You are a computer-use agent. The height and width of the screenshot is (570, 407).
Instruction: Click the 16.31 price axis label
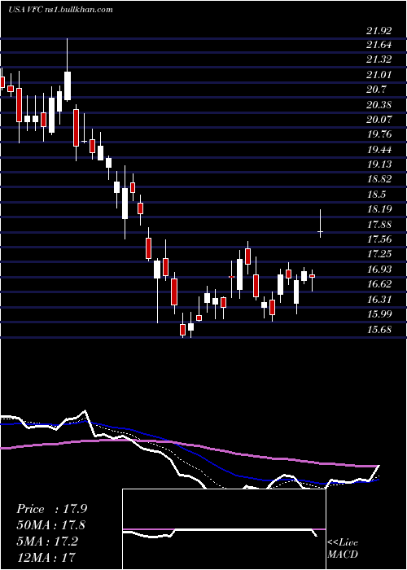click(379, 299)
